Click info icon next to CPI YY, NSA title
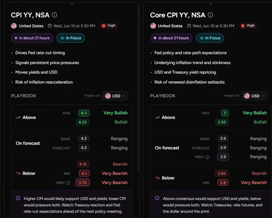Image resolution: width=272 pixels, height=218 pixels. point(54,15)
